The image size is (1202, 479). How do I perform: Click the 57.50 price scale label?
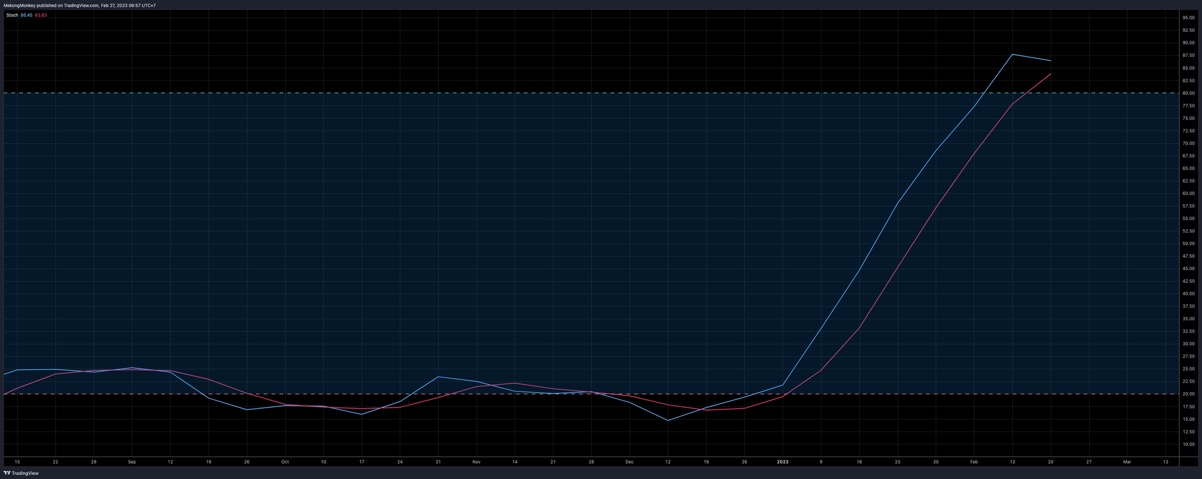pyautogui.click(x=1188, y=206)
